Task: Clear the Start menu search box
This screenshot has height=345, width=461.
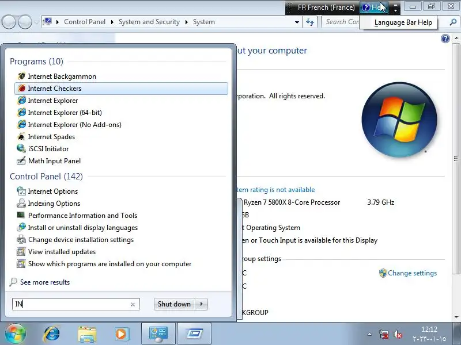Action: (x=133, y=305)
